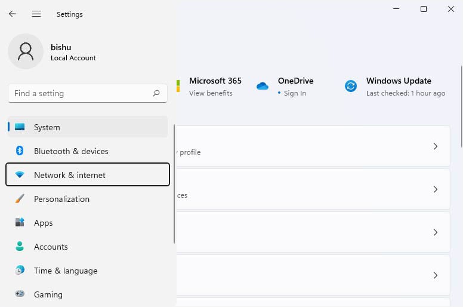
Task: Close the Settings window
Action: click(x=451, y=9)
